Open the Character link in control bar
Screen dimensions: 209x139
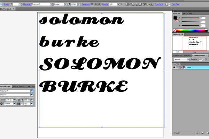coord(27,4)
